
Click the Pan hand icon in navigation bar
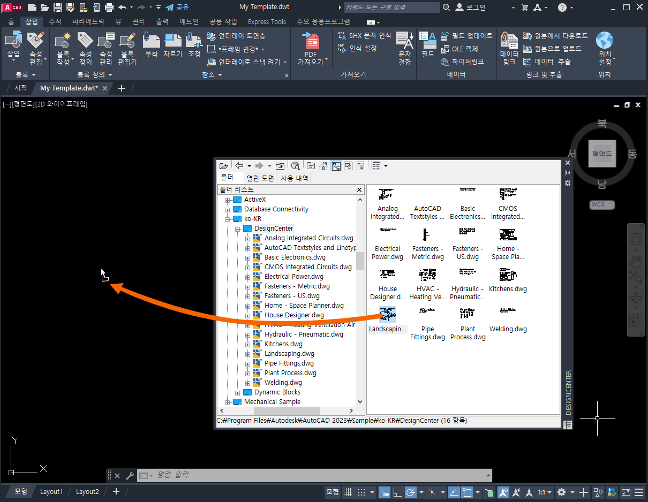[x=636, y=262]
